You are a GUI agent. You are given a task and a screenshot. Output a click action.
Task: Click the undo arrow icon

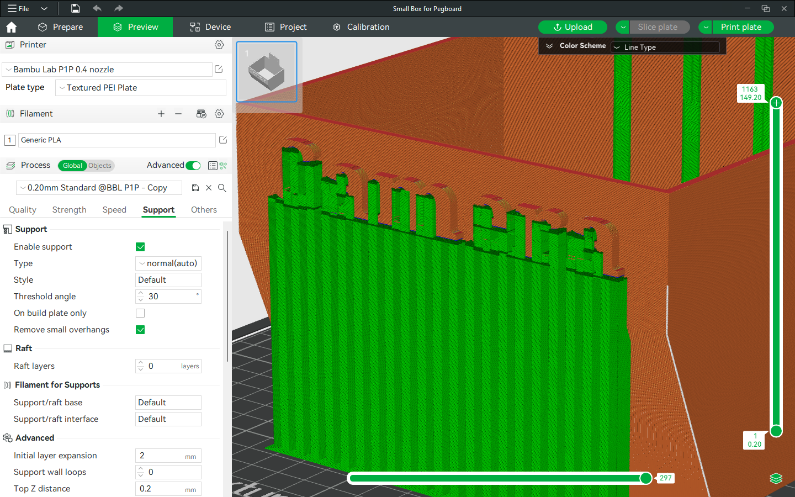[x=97, y=8]
